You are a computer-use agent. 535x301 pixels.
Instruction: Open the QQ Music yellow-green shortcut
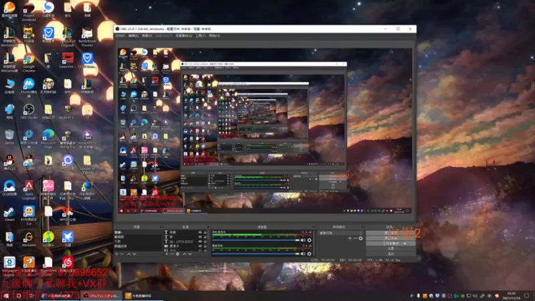[48, 239]
